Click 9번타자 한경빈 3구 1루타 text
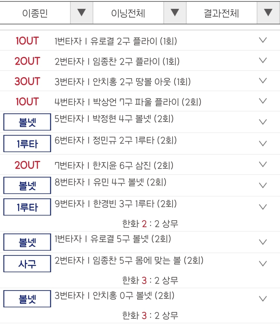Viewport: 280px width, 325px height. [x=116, y=204]
